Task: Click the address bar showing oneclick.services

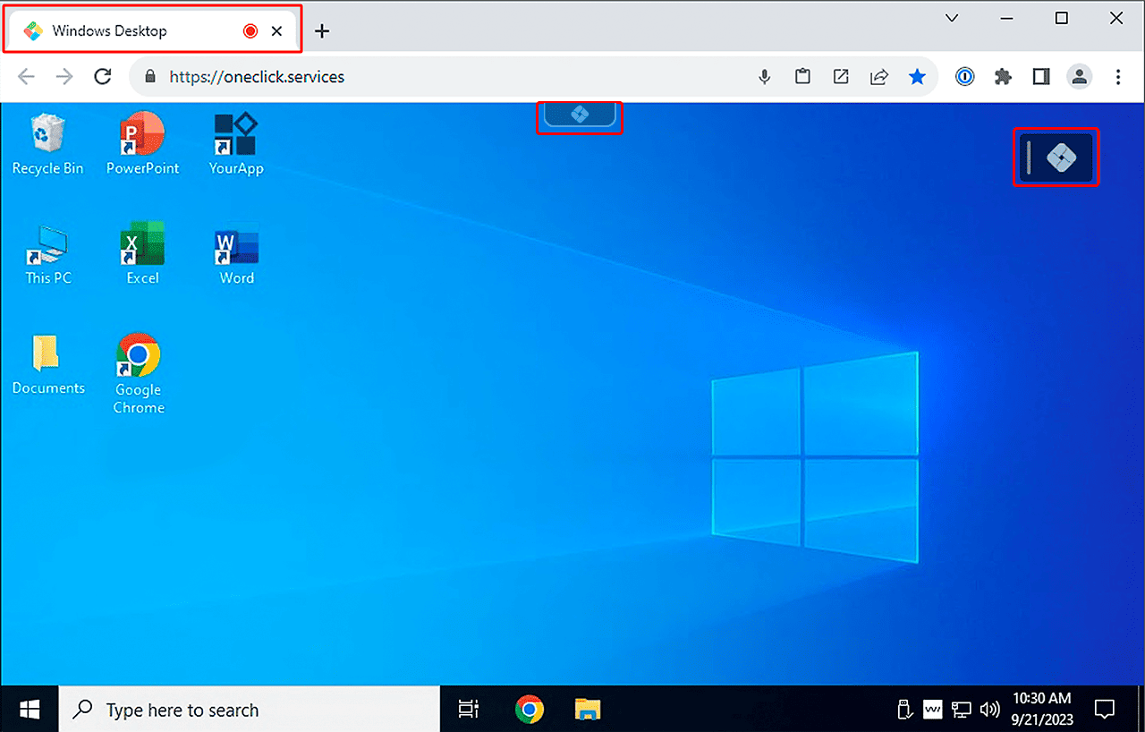Action: 447,77
